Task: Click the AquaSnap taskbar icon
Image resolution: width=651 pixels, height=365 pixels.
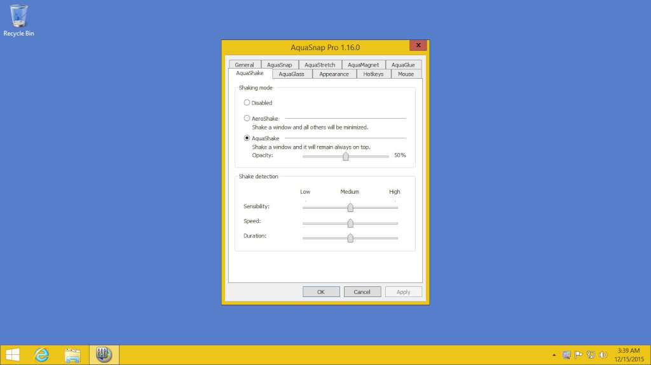Action: pyautogui.click(x=104, y=355)
